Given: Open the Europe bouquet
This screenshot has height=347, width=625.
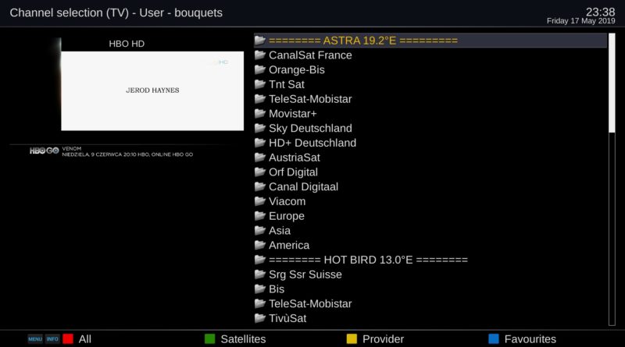Looking at the screenshot, I should point(430,216).
